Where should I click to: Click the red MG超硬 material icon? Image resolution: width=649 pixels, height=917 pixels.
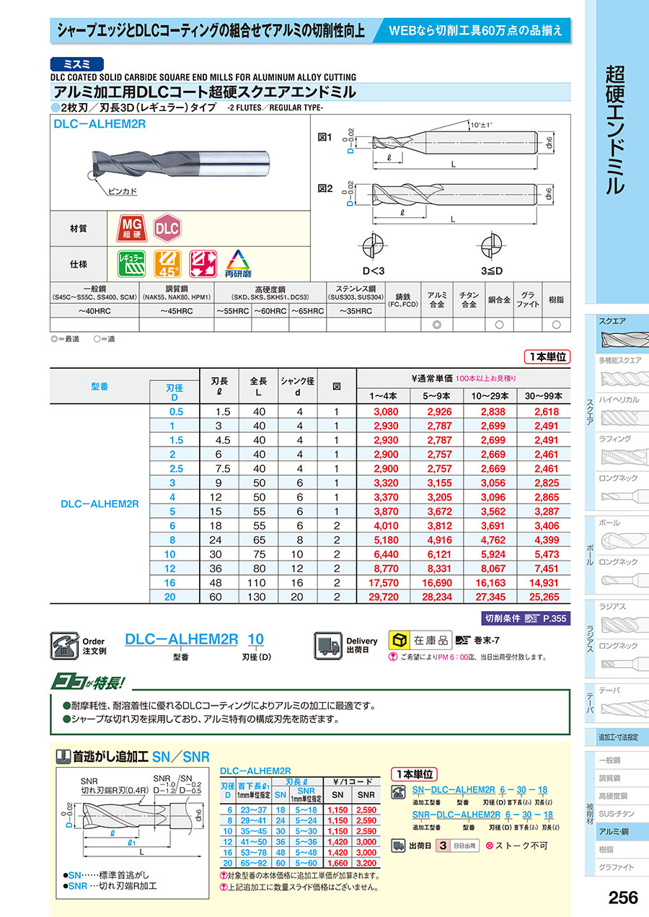tap(130, 229)
